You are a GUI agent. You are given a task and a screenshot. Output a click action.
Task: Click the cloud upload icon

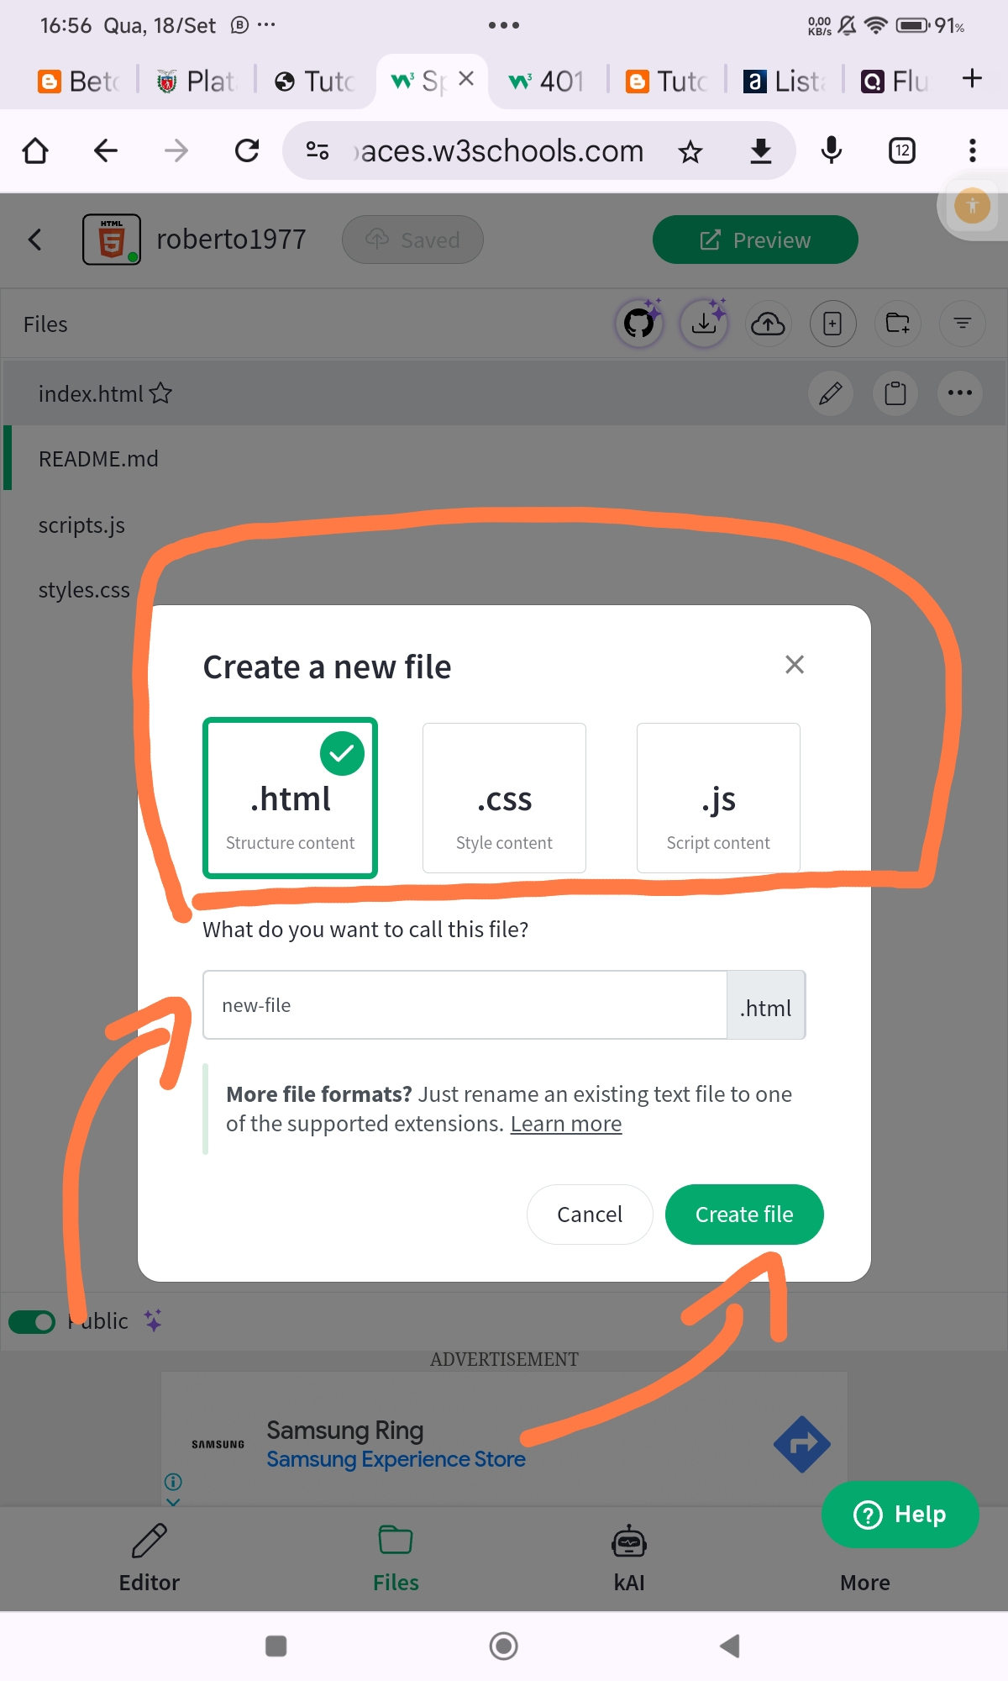click(x=768, y=324)
